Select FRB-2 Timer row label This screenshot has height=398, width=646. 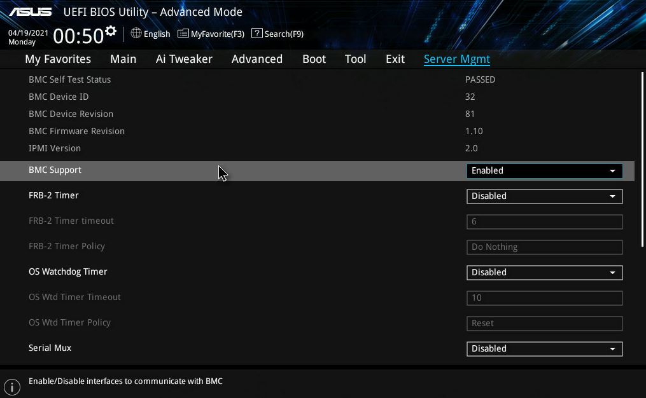pyautogui.click(x=53, y=195)
